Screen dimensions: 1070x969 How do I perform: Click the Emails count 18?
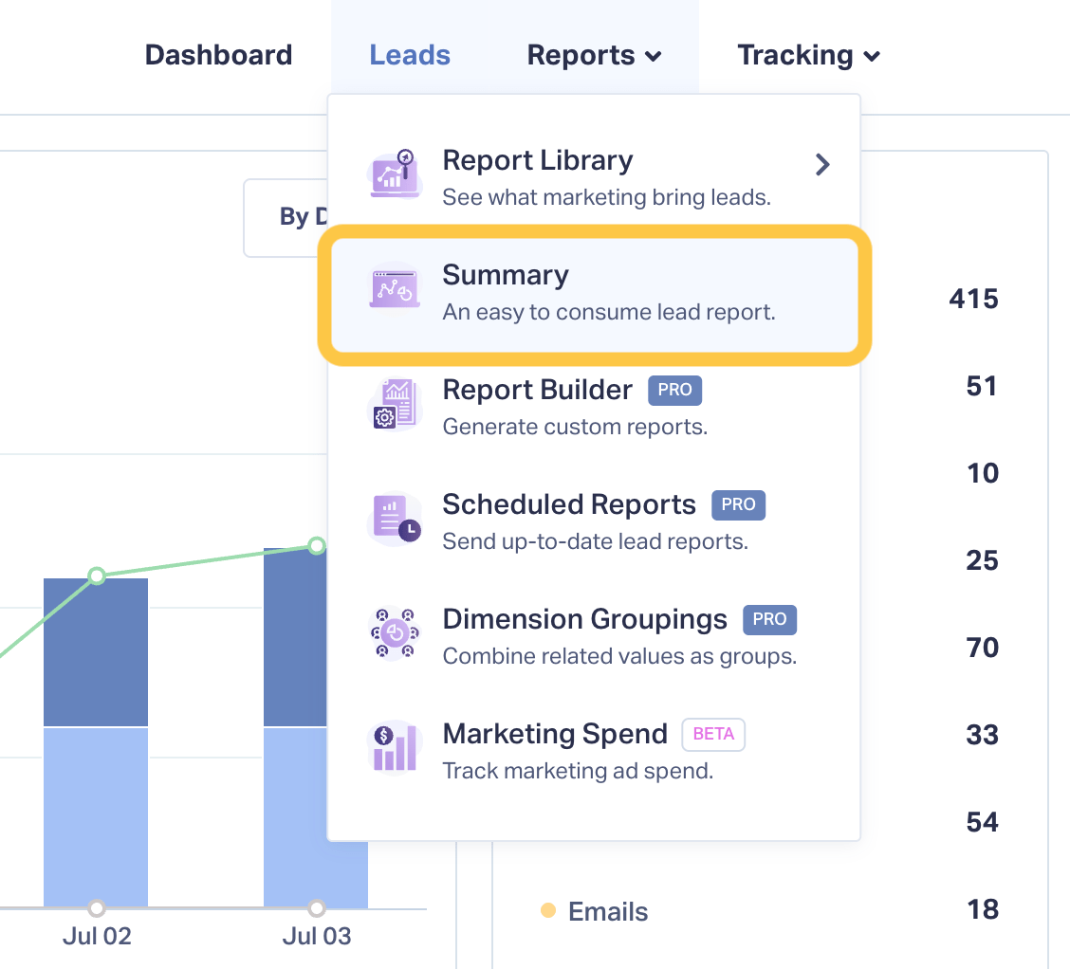tap(983, 909)
